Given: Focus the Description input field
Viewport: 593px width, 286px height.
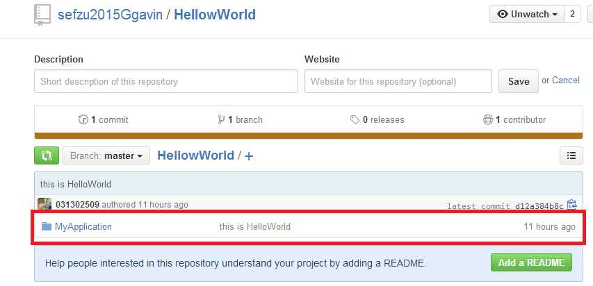Looking at the screenshot, I should pos(166,81).
